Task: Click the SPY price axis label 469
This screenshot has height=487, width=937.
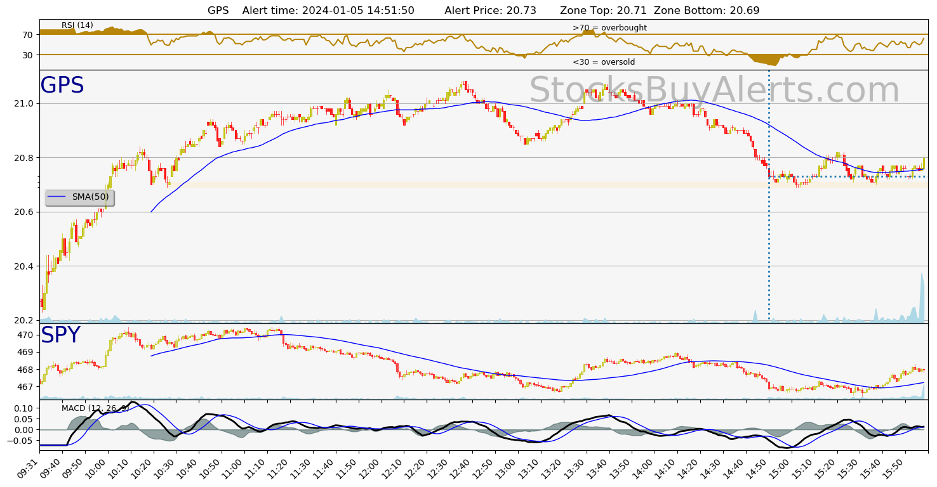Action: point(25,352)
